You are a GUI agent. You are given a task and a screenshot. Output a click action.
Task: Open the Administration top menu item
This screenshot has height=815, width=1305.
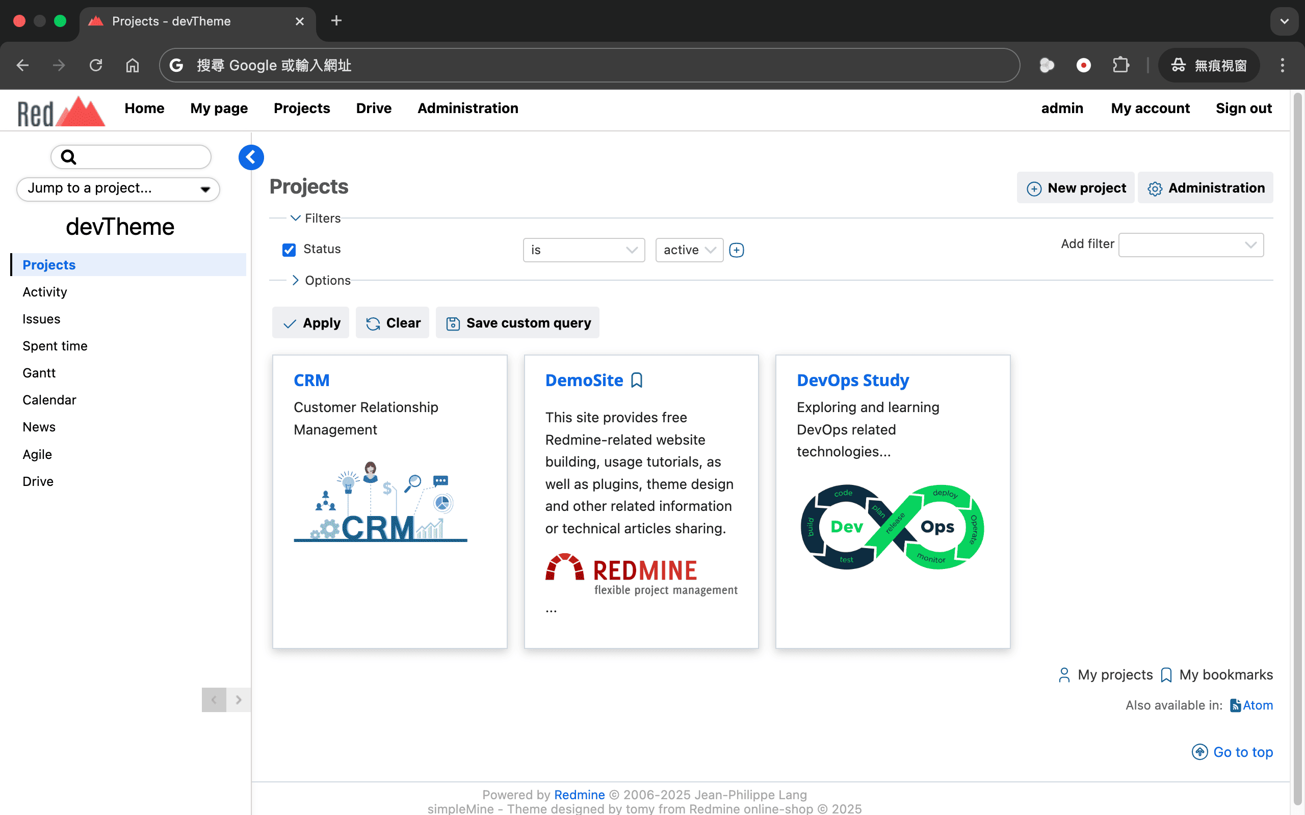pyautogui.click(x=467, y=108)
